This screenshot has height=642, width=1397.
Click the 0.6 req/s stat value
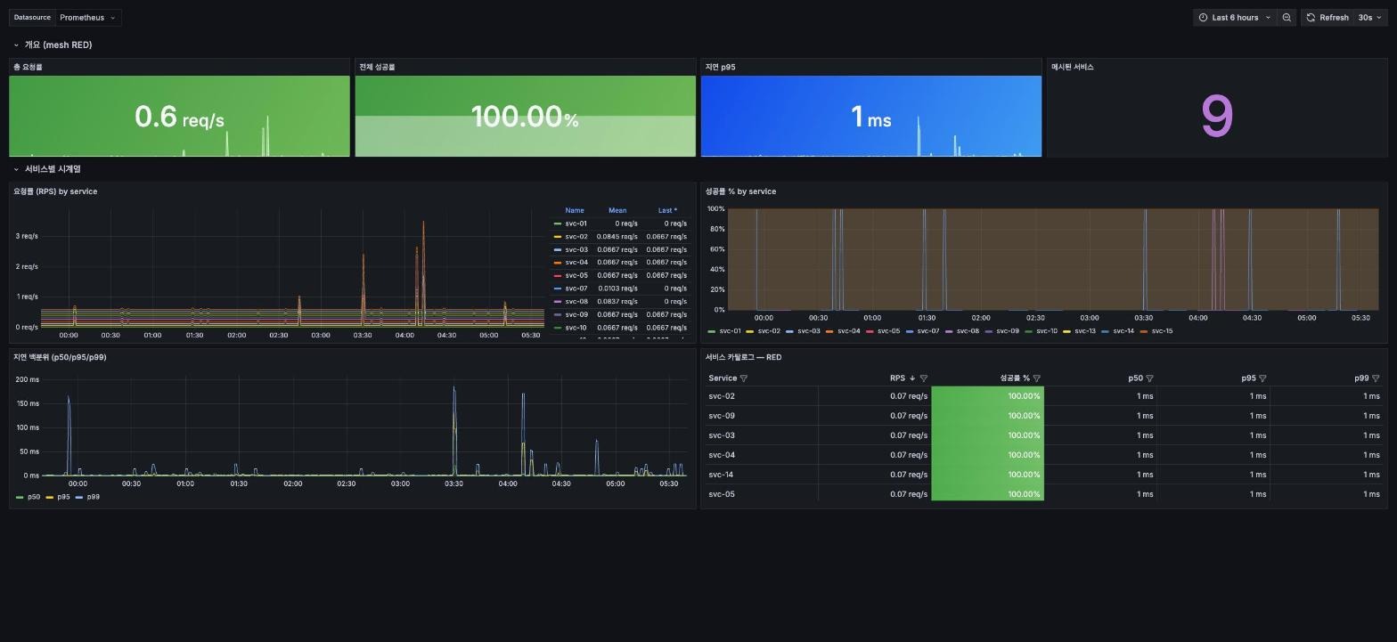click(179, 117)
